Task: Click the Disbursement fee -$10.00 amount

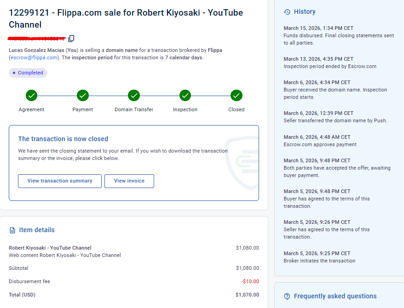Action: pos(250,281)
